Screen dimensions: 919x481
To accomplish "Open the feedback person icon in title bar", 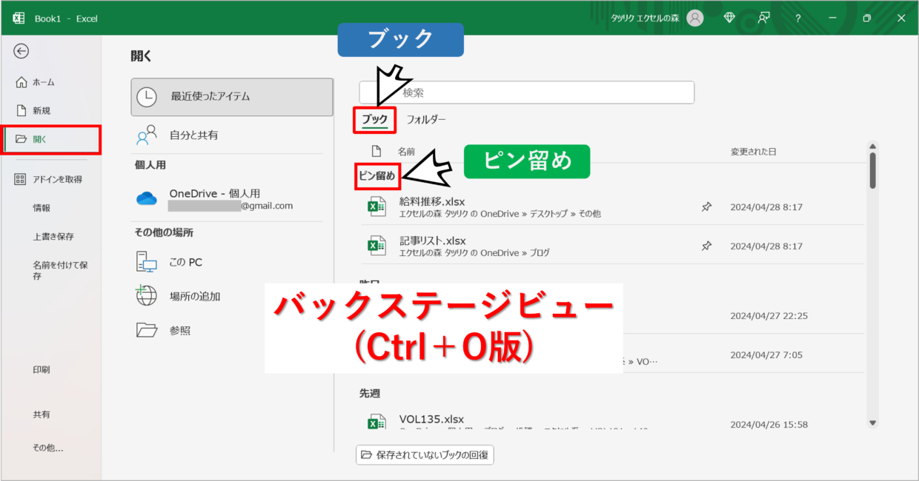I will click(x=763, y=18).
